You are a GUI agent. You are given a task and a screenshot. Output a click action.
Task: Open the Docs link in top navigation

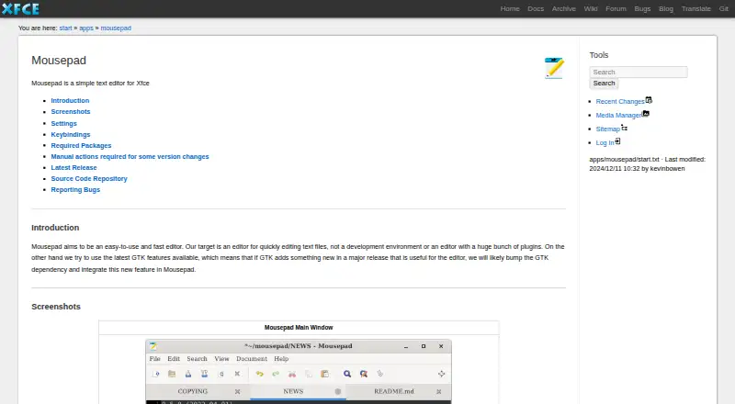click(x=536, y=8)
